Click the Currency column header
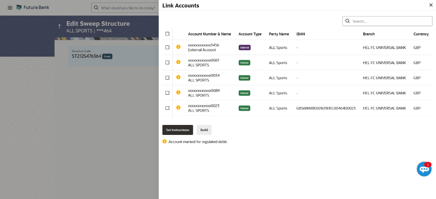Image resolution: width=436 pixels, height=199 pixels. coord(421,34)
